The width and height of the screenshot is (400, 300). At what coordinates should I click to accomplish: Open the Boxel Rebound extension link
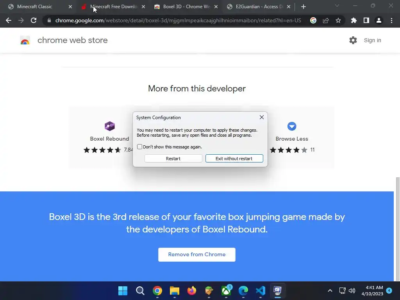click(109, 139)
